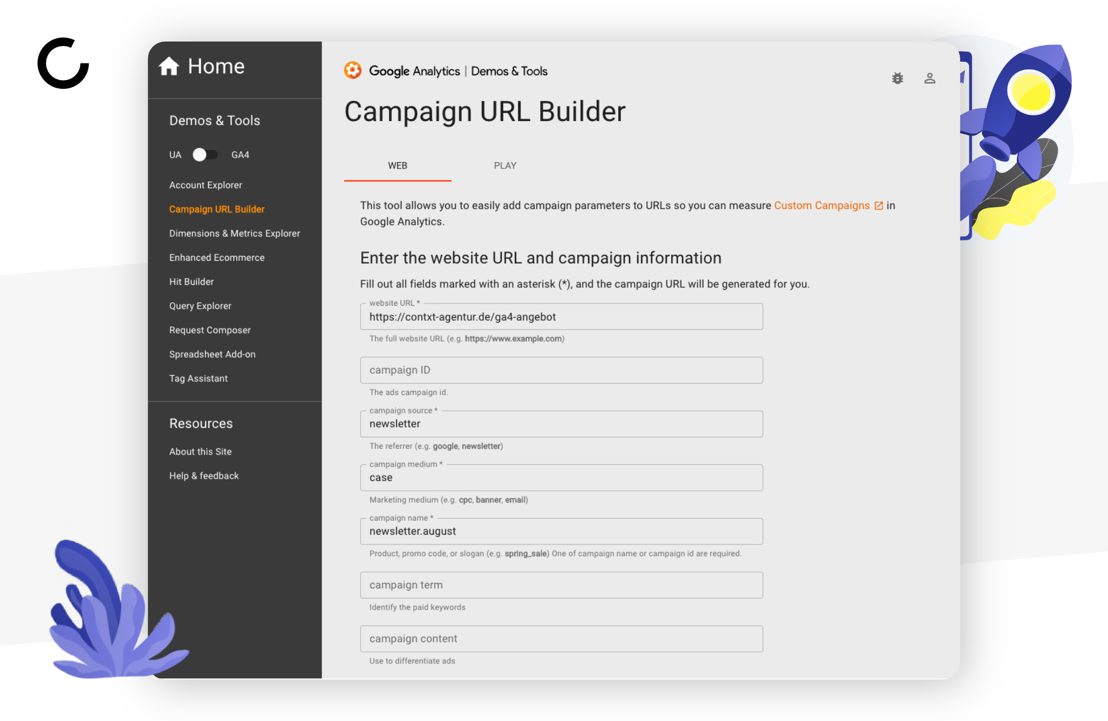Focus the campaign content field
This screenshot has height=721, width=1108.
562,639
